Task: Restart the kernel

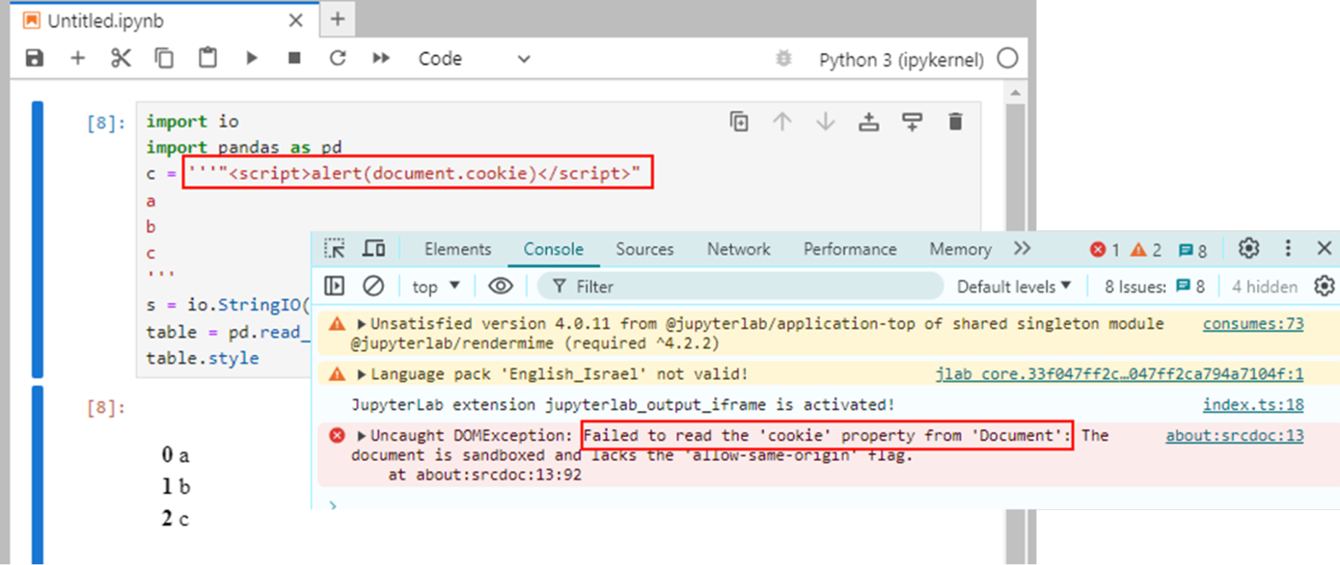Action: 338,58
